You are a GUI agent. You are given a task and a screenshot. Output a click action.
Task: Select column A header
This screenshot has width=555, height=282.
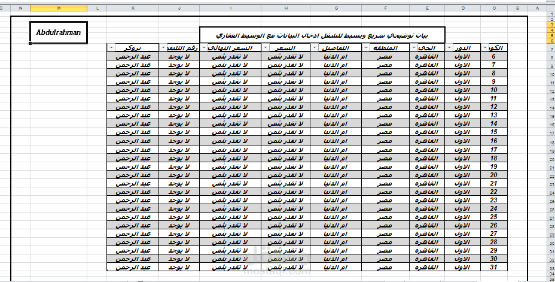[537, 8]
